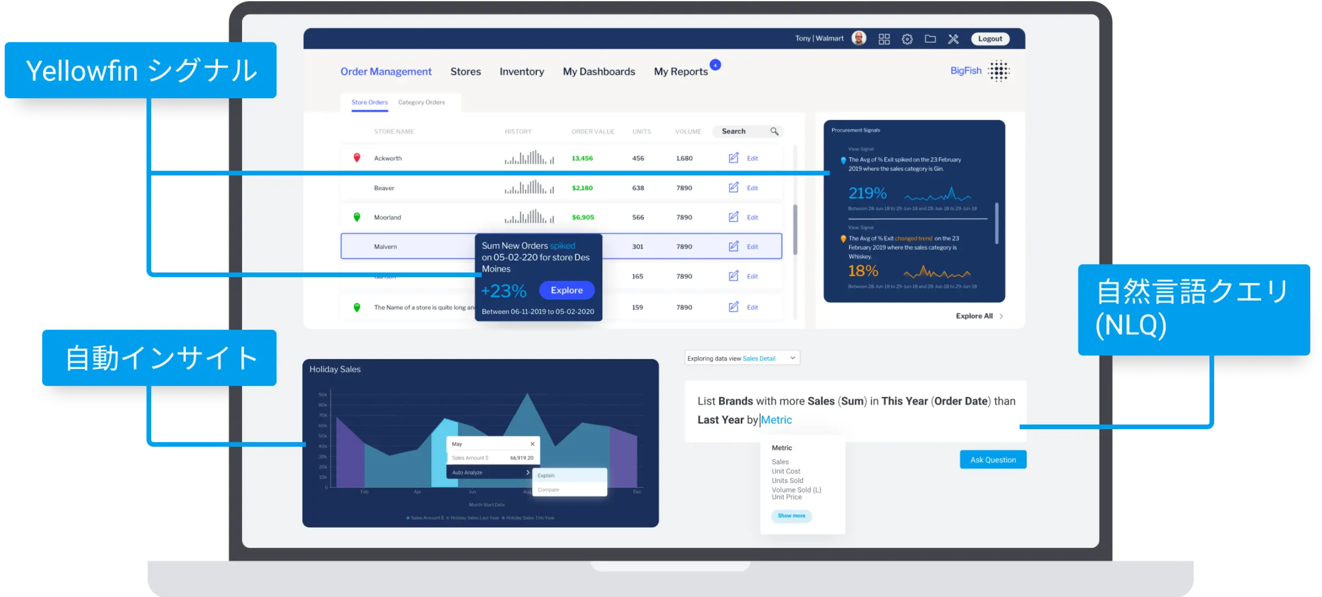Screen dimensions: 1322x597
Task: Click the dashboard grid icon in header
Action: 884,39
